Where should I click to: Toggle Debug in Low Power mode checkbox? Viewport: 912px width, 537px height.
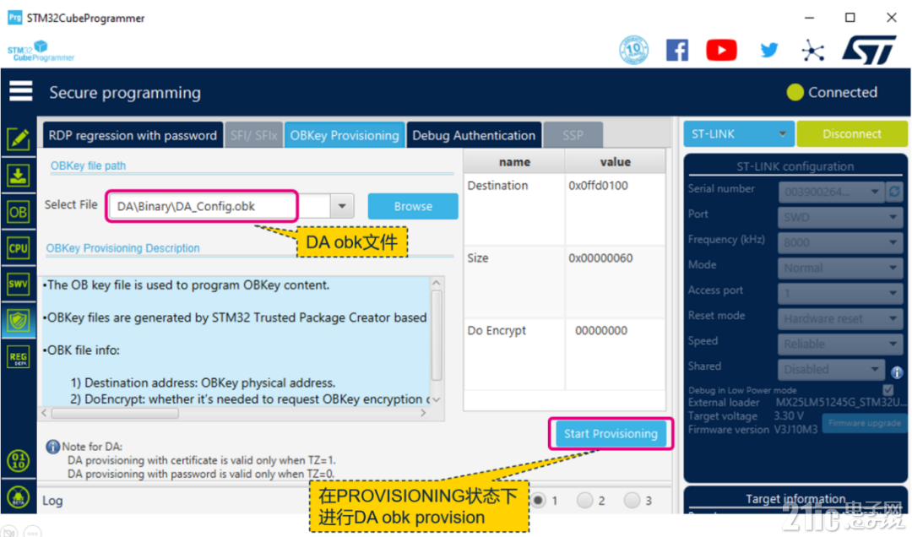tap(888, 390)
